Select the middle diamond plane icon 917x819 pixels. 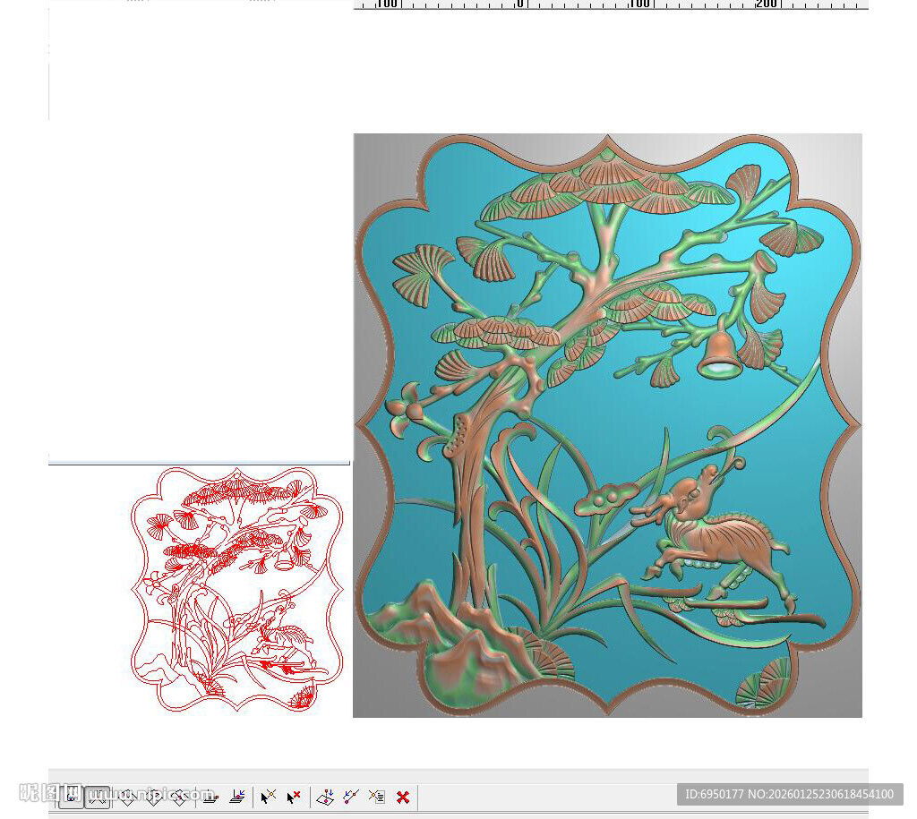coord(154,798)
